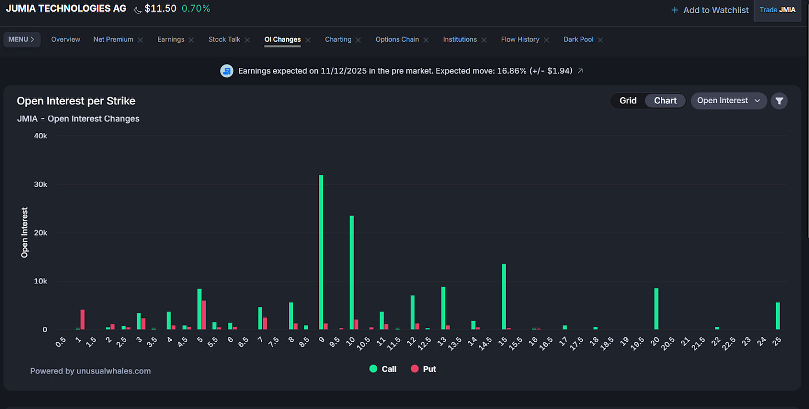Open the Charting tab
This screenshot has width=809, height=409.
tap(338, 39)
